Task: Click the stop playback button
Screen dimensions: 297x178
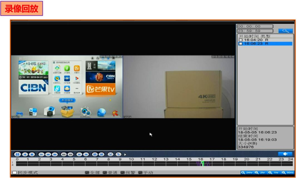Action: [x=32, y=154]
